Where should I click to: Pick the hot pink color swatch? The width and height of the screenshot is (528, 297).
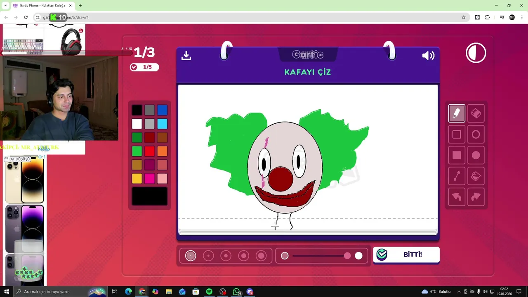(x=150, y=178)
